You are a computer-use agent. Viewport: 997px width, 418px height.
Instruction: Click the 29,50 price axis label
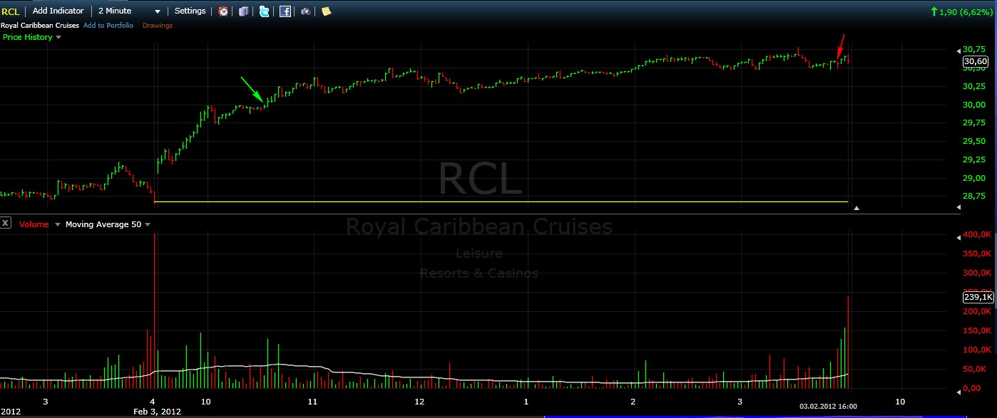coord(974,141)
